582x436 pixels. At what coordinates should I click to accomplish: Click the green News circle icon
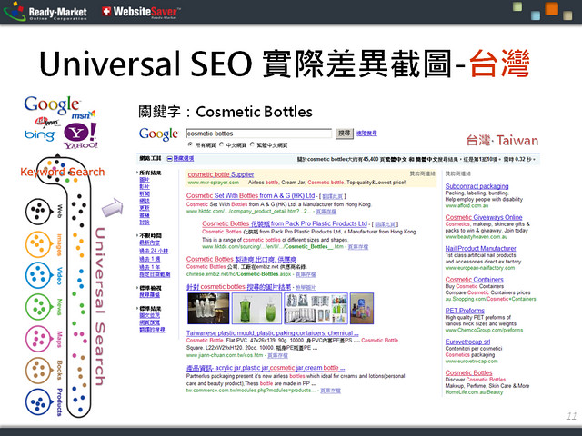[x=38, y=307]
